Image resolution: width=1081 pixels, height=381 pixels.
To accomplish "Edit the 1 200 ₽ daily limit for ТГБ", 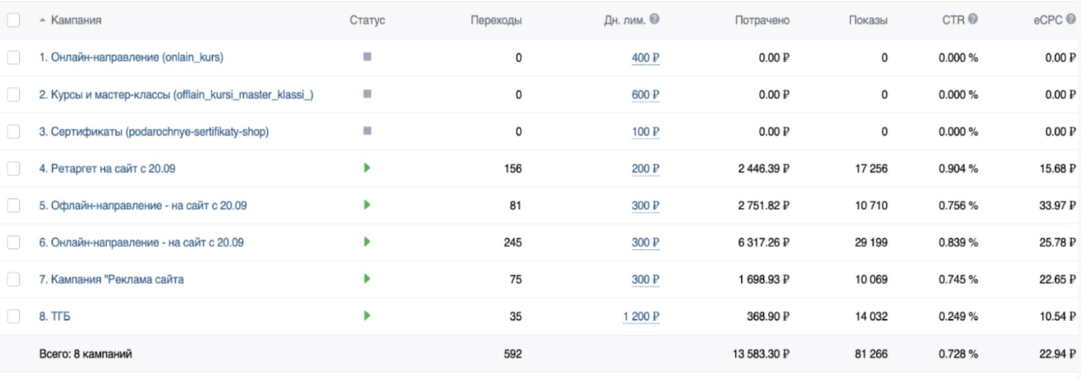I will point(641,317).
